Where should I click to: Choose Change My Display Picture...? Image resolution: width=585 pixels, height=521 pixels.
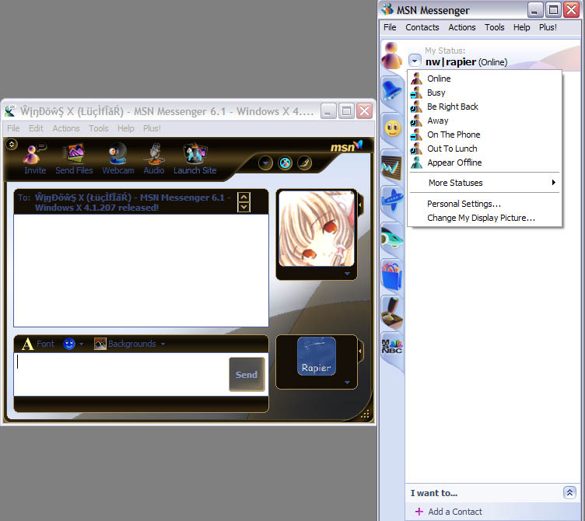coord(485,218)
